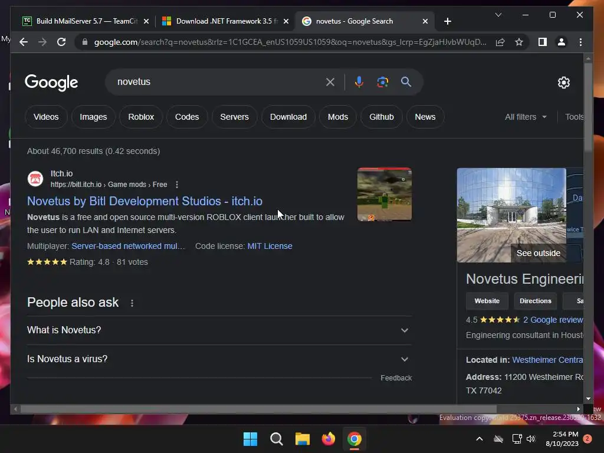
Task: Go back to the previous page
Action: click(x=24, y=42)
